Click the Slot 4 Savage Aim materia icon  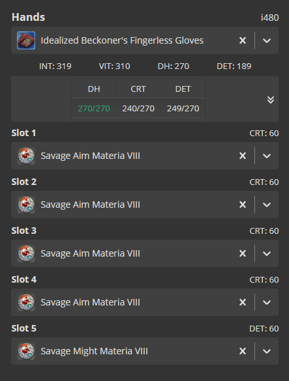[26, 302]
